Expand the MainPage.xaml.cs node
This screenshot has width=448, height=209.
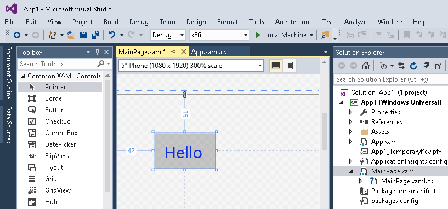click(361, 181)
